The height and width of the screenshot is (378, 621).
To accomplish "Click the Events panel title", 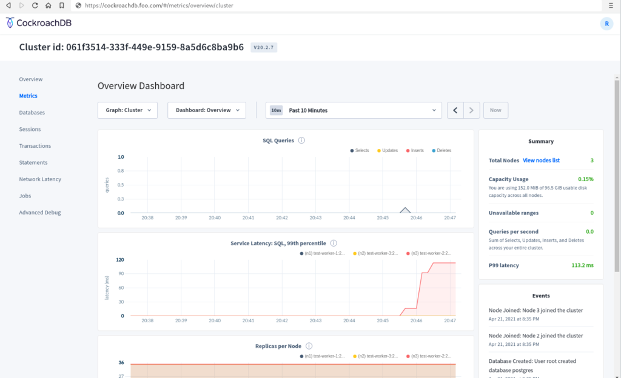I will pos(541,296).
